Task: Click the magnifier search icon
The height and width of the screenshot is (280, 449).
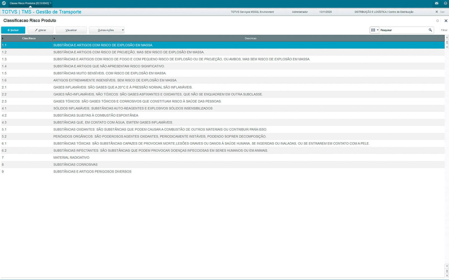Action: click(430, 30)
